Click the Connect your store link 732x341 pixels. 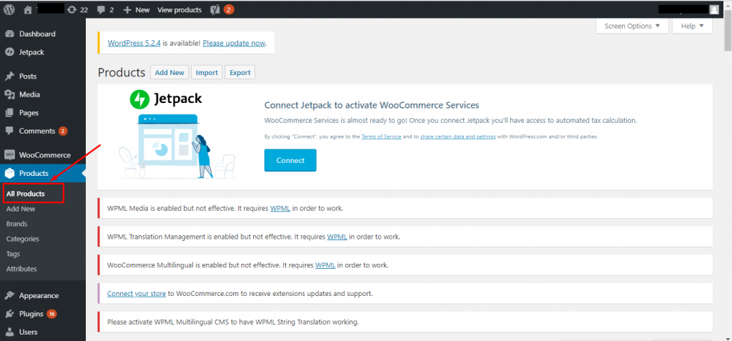pyautogui.click(x=137, y=294)
